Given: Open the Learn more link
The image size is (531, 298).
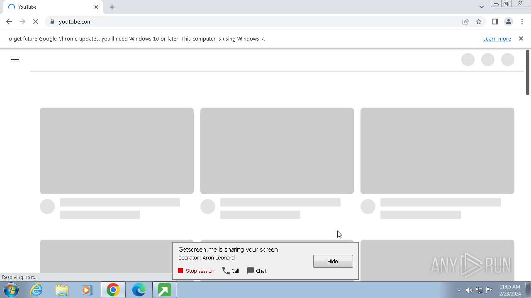Looking at the screenshot, I should pyautogui.click(x=497, y=38).
